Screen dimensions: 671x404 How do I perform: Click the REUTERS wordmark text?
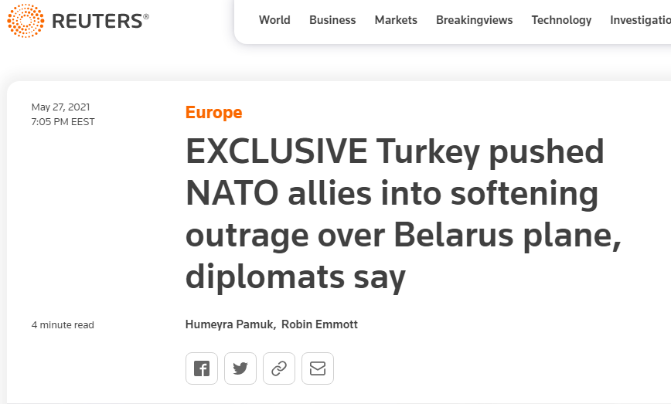tap(97, 21)
